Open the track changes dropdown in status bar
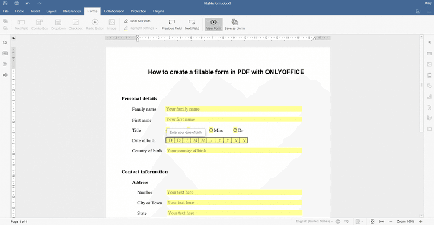434x225 pixels. point(359,221)
